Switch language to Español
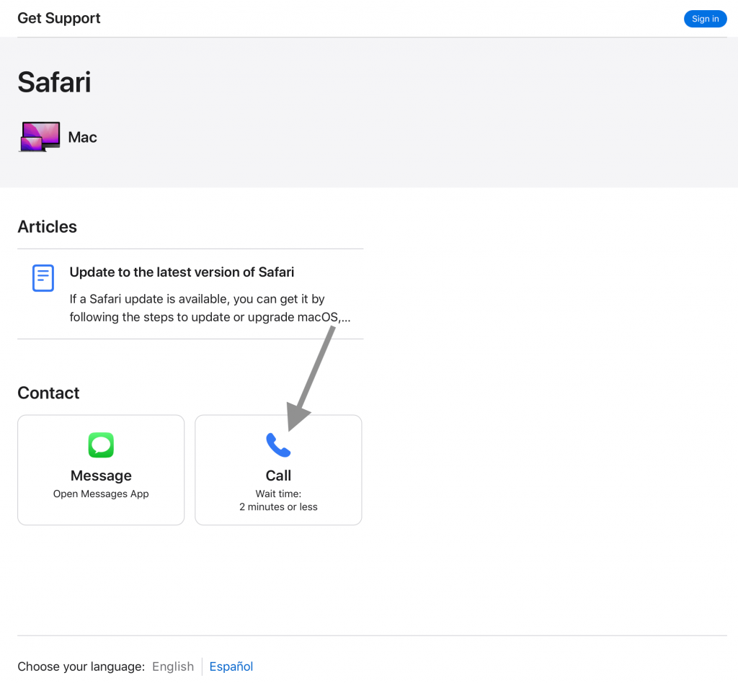 coord(231,666)
